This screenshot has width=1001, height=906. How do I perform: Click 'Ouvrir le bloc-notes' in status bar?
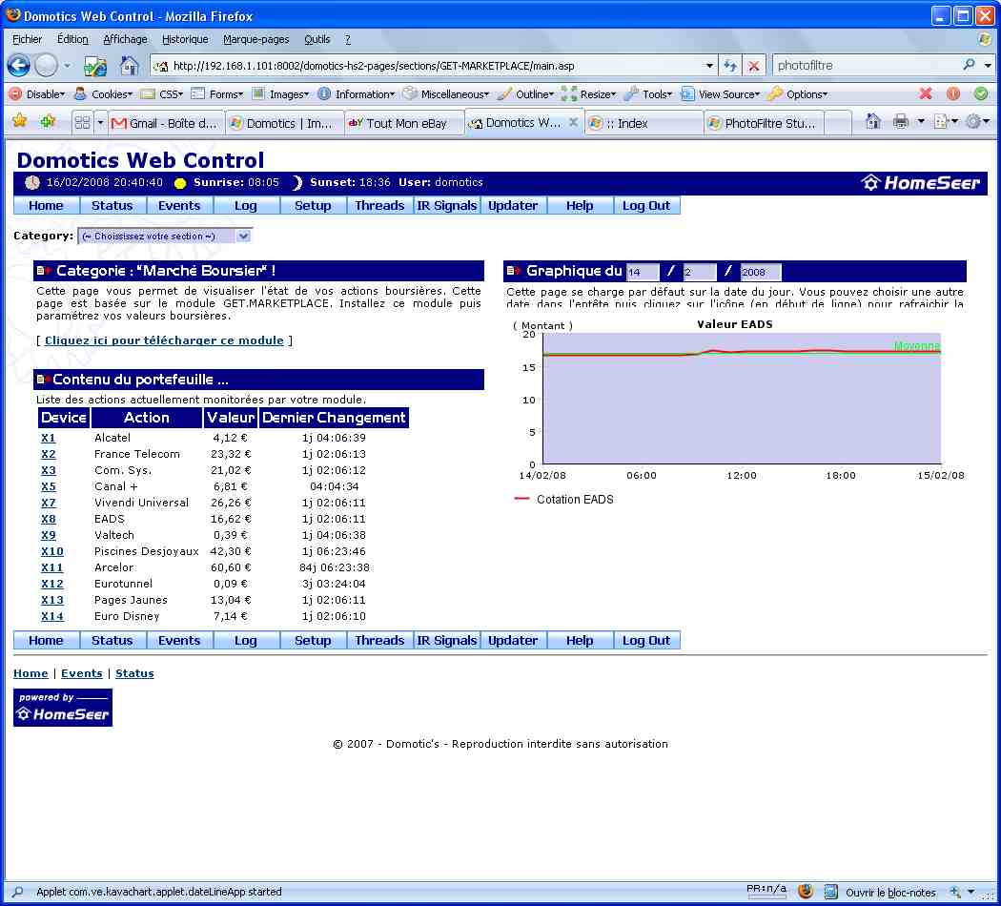890,893
